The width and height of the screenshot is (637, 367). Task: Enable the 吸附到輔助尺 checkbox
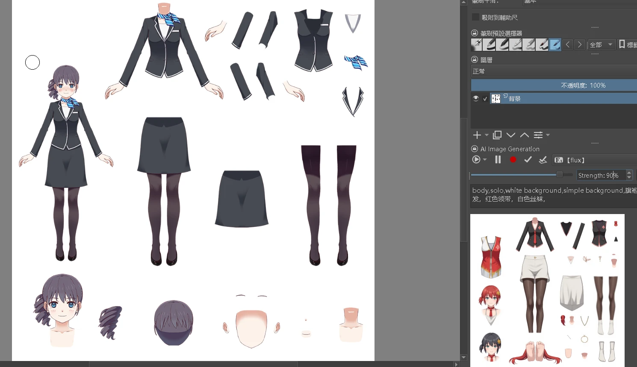point(475,17)
